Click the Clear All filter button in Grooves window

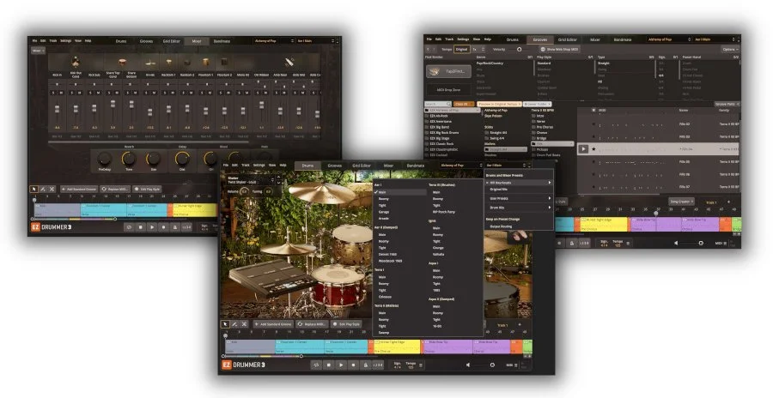click(x=464, y=104)
